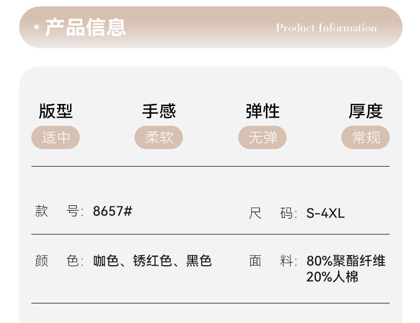Select the 无弹 elasticity pill
420x323 pixels.
[x=262, y=137]
